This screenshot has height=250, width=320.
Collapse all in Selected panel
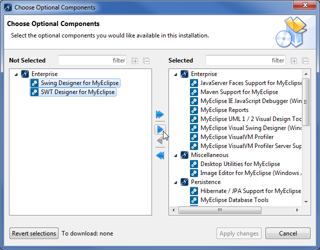click(305, 61)
